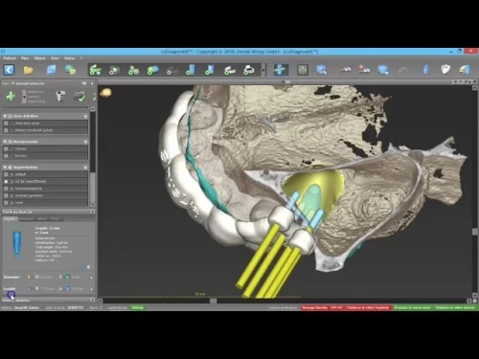
Task: Click the blue back arrow button
Action: point(9,70)
